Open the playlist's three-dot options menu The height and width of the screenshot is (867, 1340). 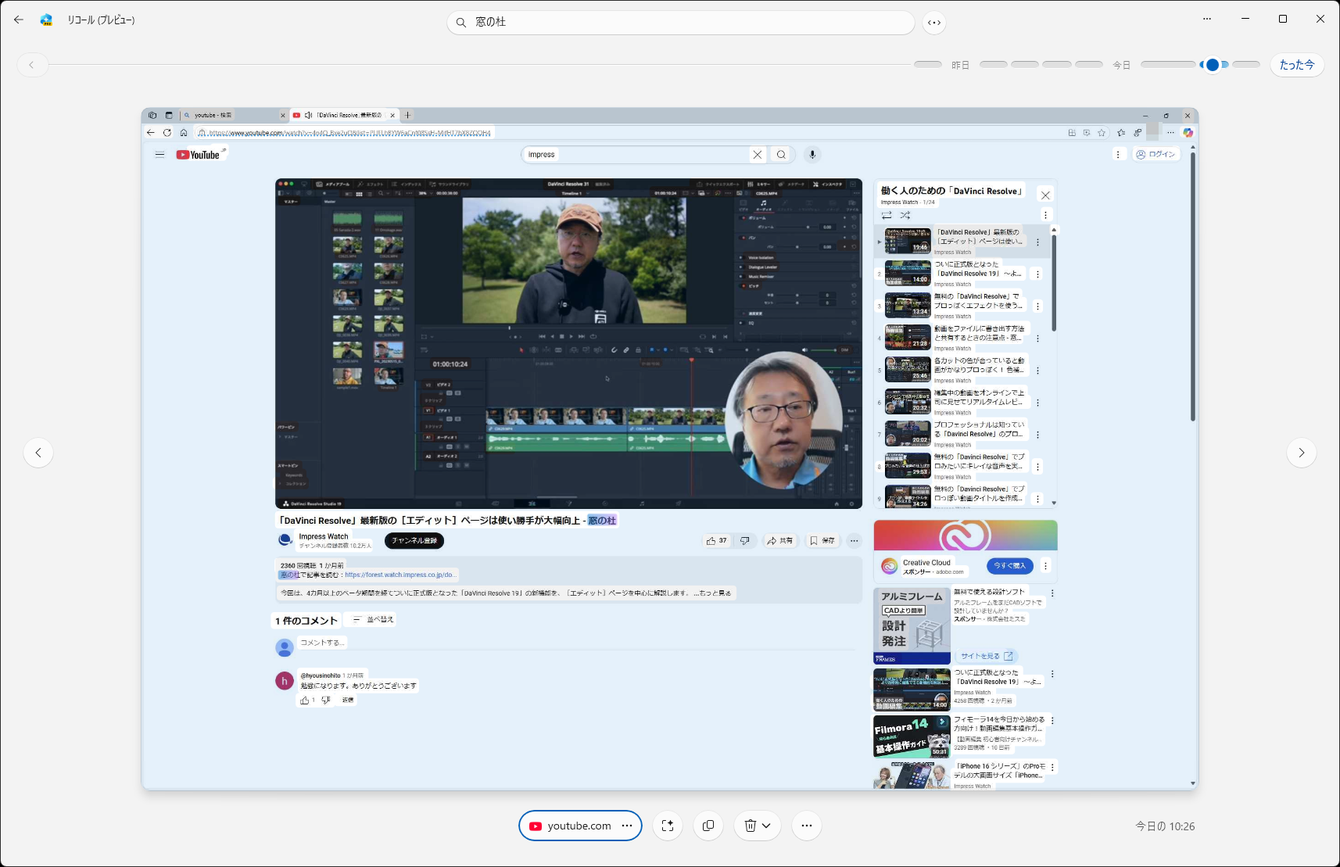1046,214
